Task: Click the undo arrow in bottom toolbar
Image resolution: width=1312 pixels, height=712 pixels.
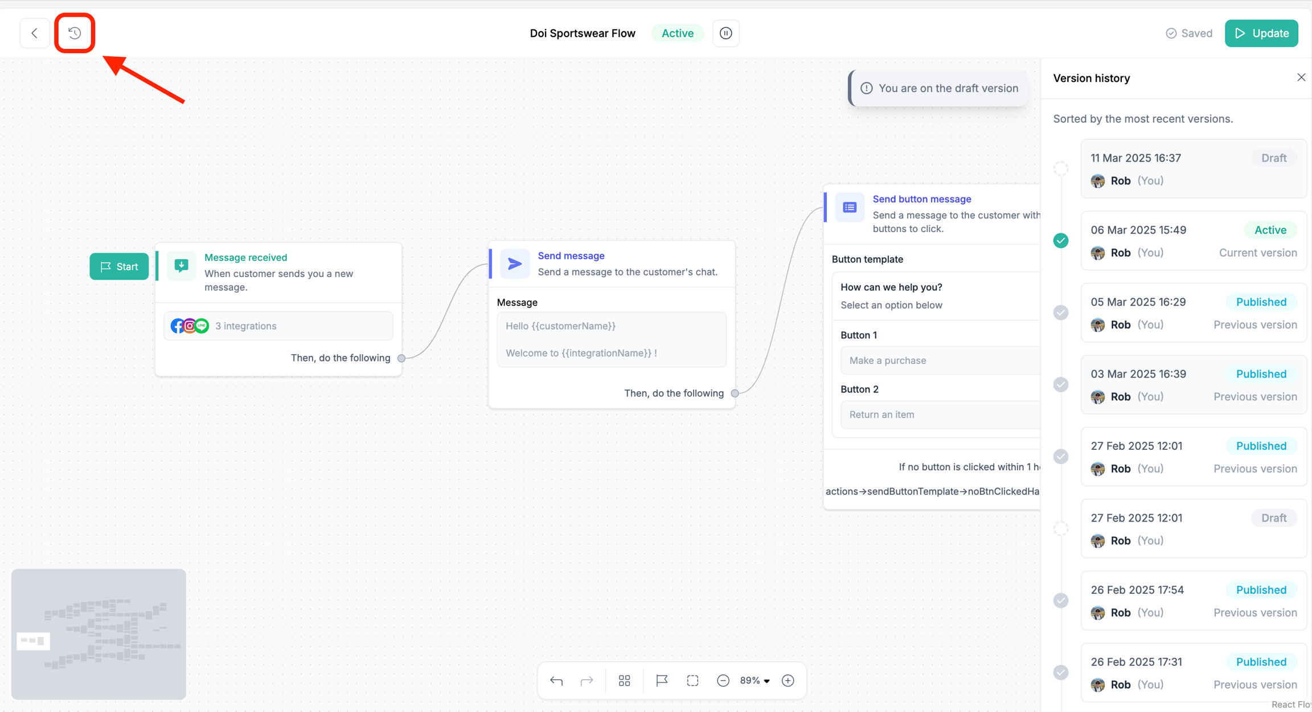Action: click(x=556, y=680)
